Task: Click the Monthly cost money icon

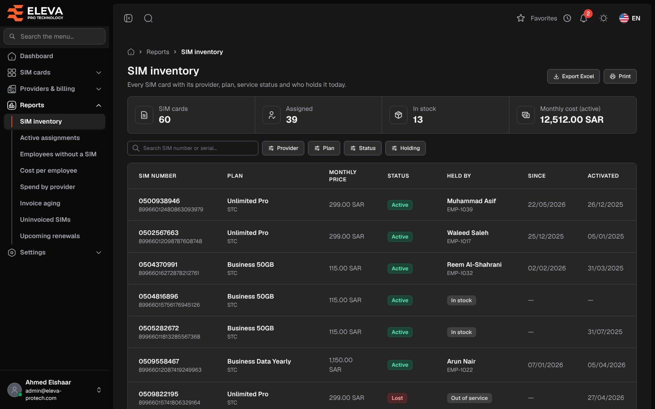Action: pos(526,115)
